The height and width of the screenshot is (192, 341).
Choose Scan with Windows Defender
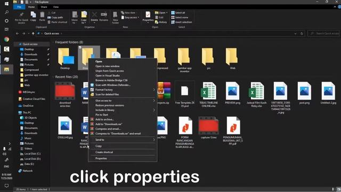coord(123,85)
